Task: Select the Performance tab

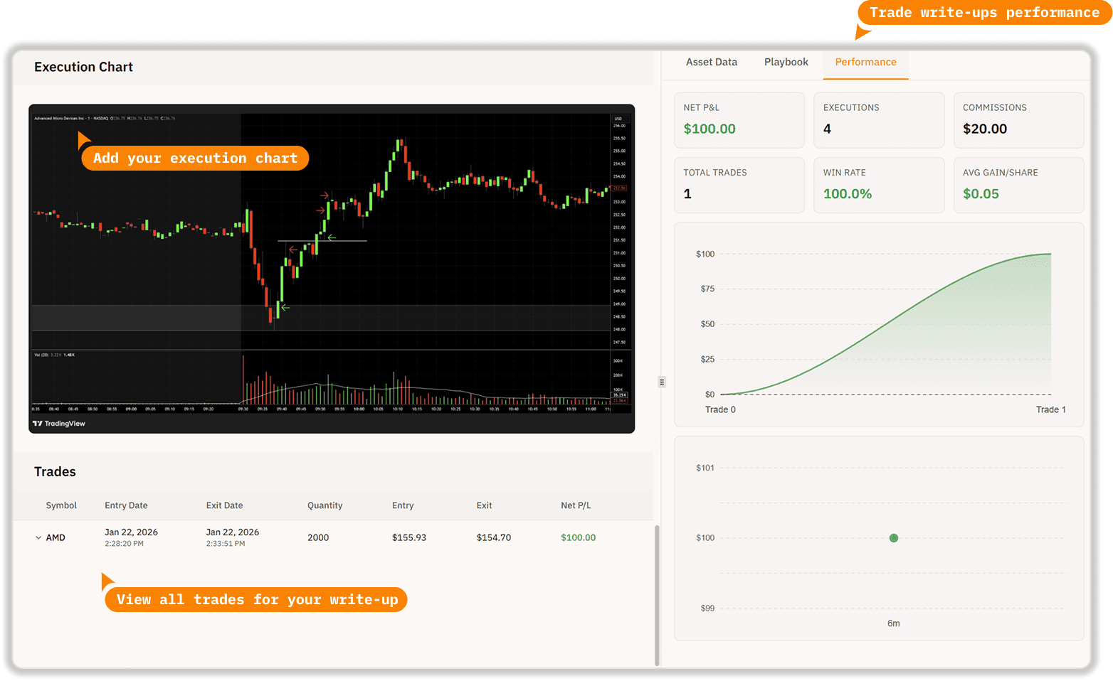Action: point(865,62)
